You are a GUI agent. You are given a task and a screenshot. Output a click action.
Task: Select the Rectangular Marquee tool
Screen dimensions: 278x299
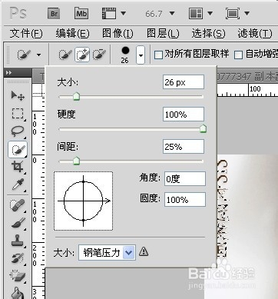[18, 114]
